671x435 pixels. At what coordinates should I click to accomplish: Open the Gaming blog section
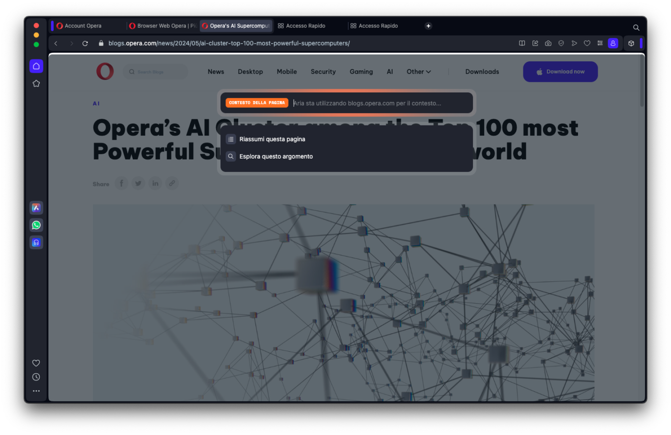361,72
